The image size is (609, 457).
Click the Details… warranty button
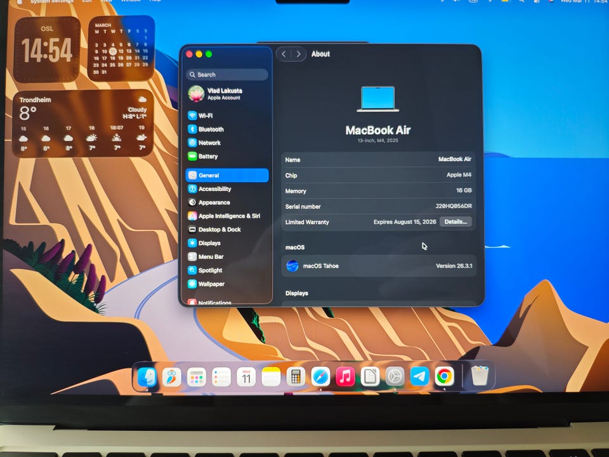pos(455,222)
